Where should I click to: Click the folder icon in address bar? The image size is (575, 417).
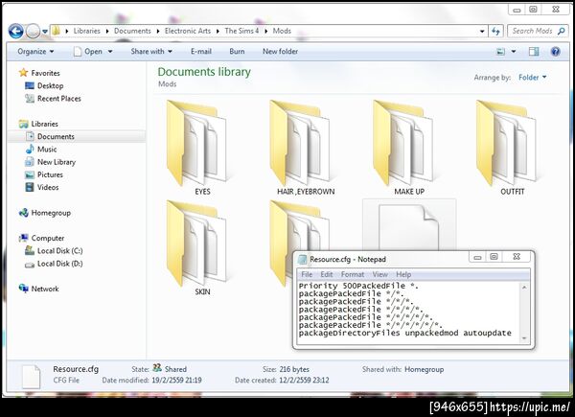tap(57, 31)
